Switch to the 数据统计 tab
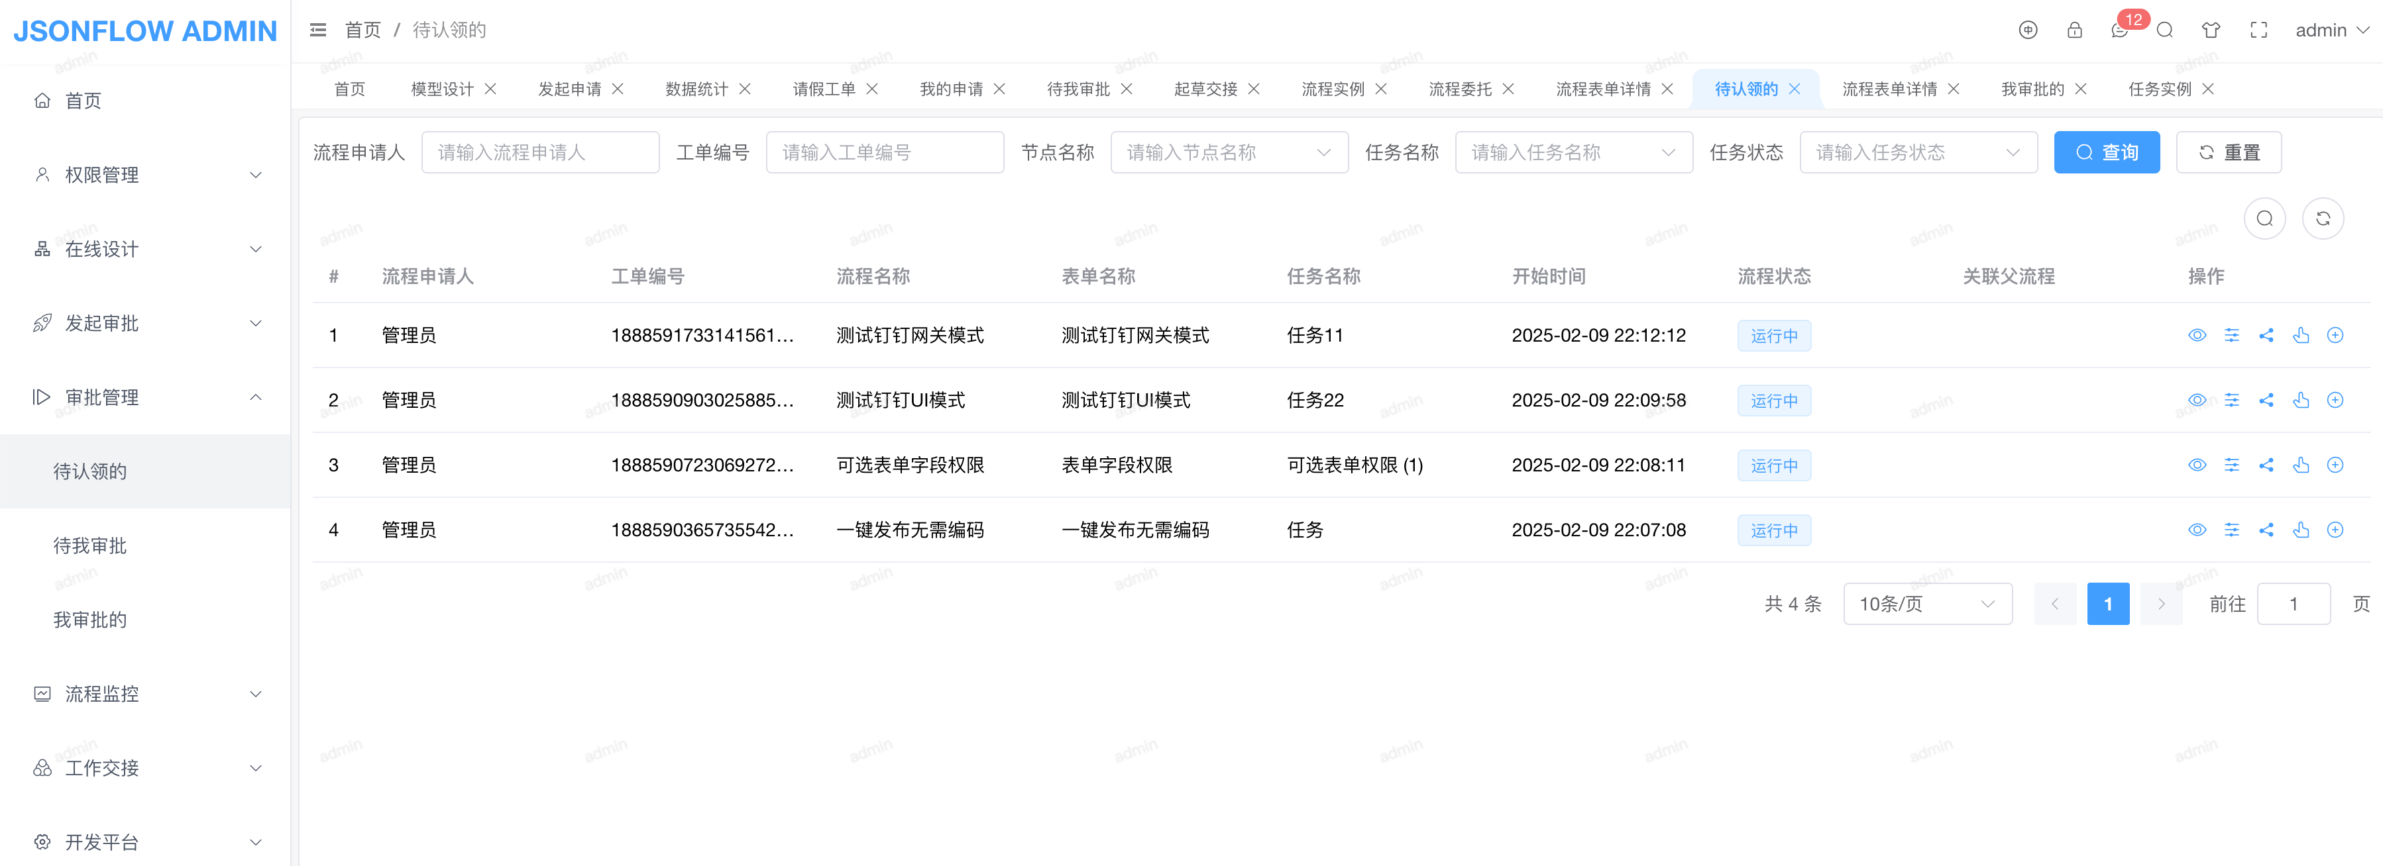2383x866 pixels. click(696, 89)
